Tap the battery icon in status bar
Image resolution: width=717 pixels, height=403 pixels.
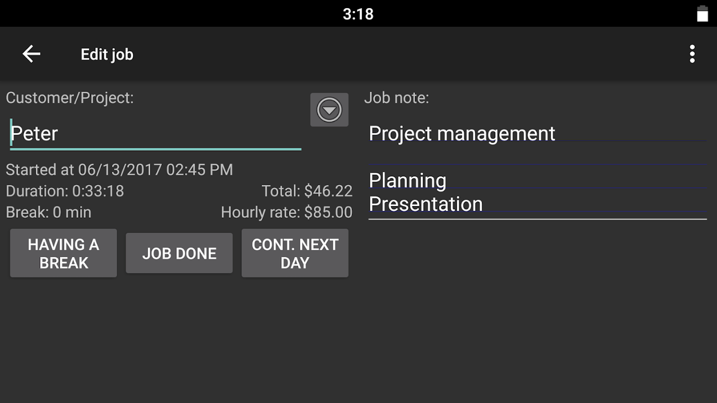[702, 14]
